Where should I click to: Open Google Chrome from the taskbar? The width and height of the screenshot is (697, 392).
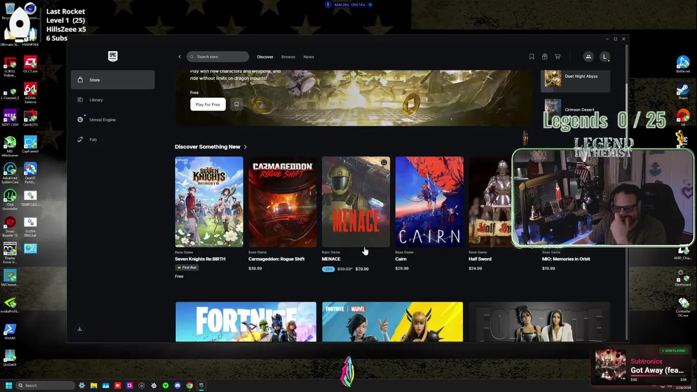(189, 385)
